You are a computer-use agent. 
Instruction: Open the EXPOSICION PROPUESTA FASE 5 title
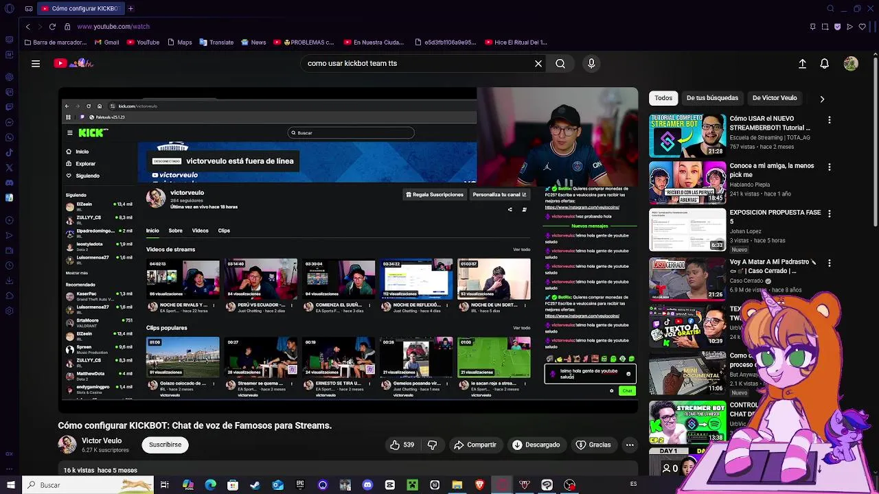pos(775,217)
